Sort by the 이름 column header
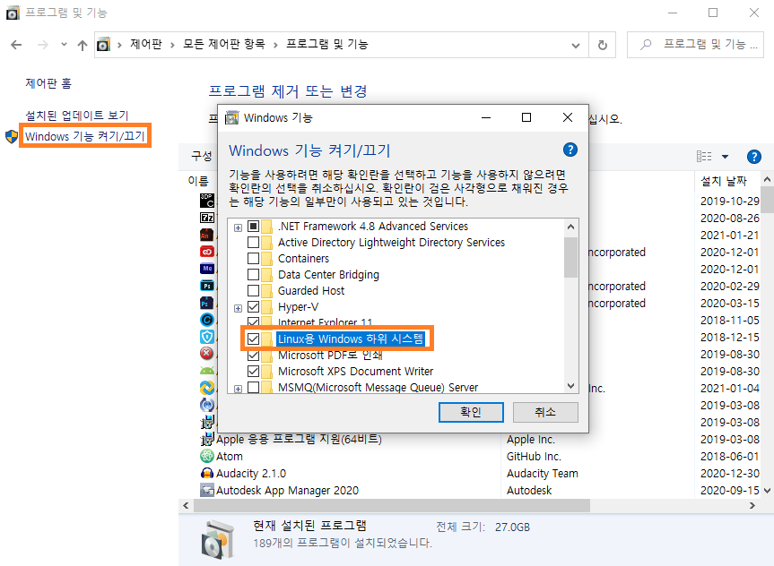Image resolution: width=774 pixels, height=566 pixels. coord(198,181)
